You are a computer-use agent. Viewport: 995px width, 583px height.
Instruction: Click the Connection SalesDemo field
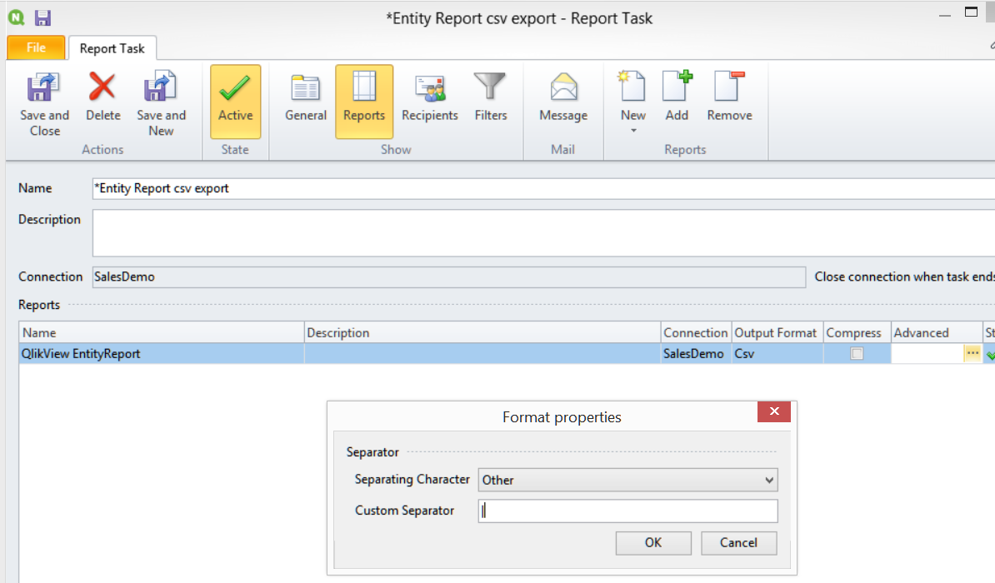coord(449,277)
